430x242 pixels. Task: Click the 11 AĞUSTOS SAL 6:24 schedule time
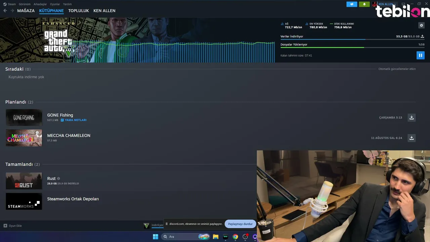point(387,138)
